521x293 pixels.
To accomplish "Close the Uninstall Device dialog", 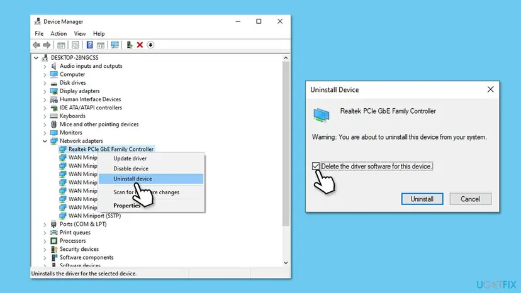I will (x=490, y=89).
